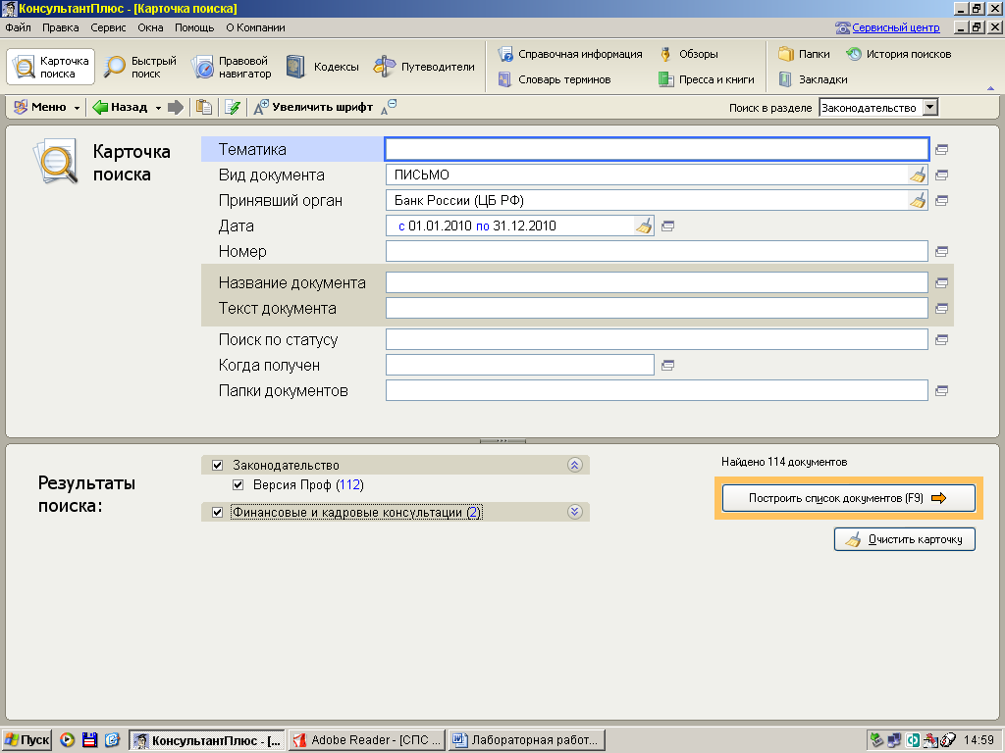The width and height of the screenshot is (1005, 753).
Task: Open Поиск в разделе dropdown
Action: tap(930, 108)
